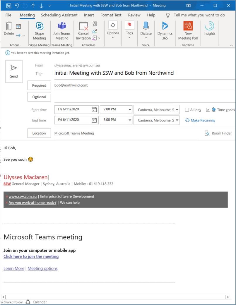Expand the start time 2:00 PM dropdown
This screenshot has height=305, width=236.
[x=130, y=110]
